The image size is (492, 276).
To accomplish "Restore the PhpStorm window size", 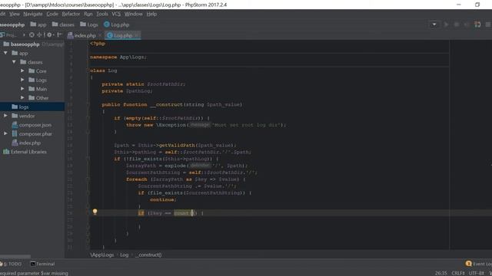I will click(x=477, y=5).
